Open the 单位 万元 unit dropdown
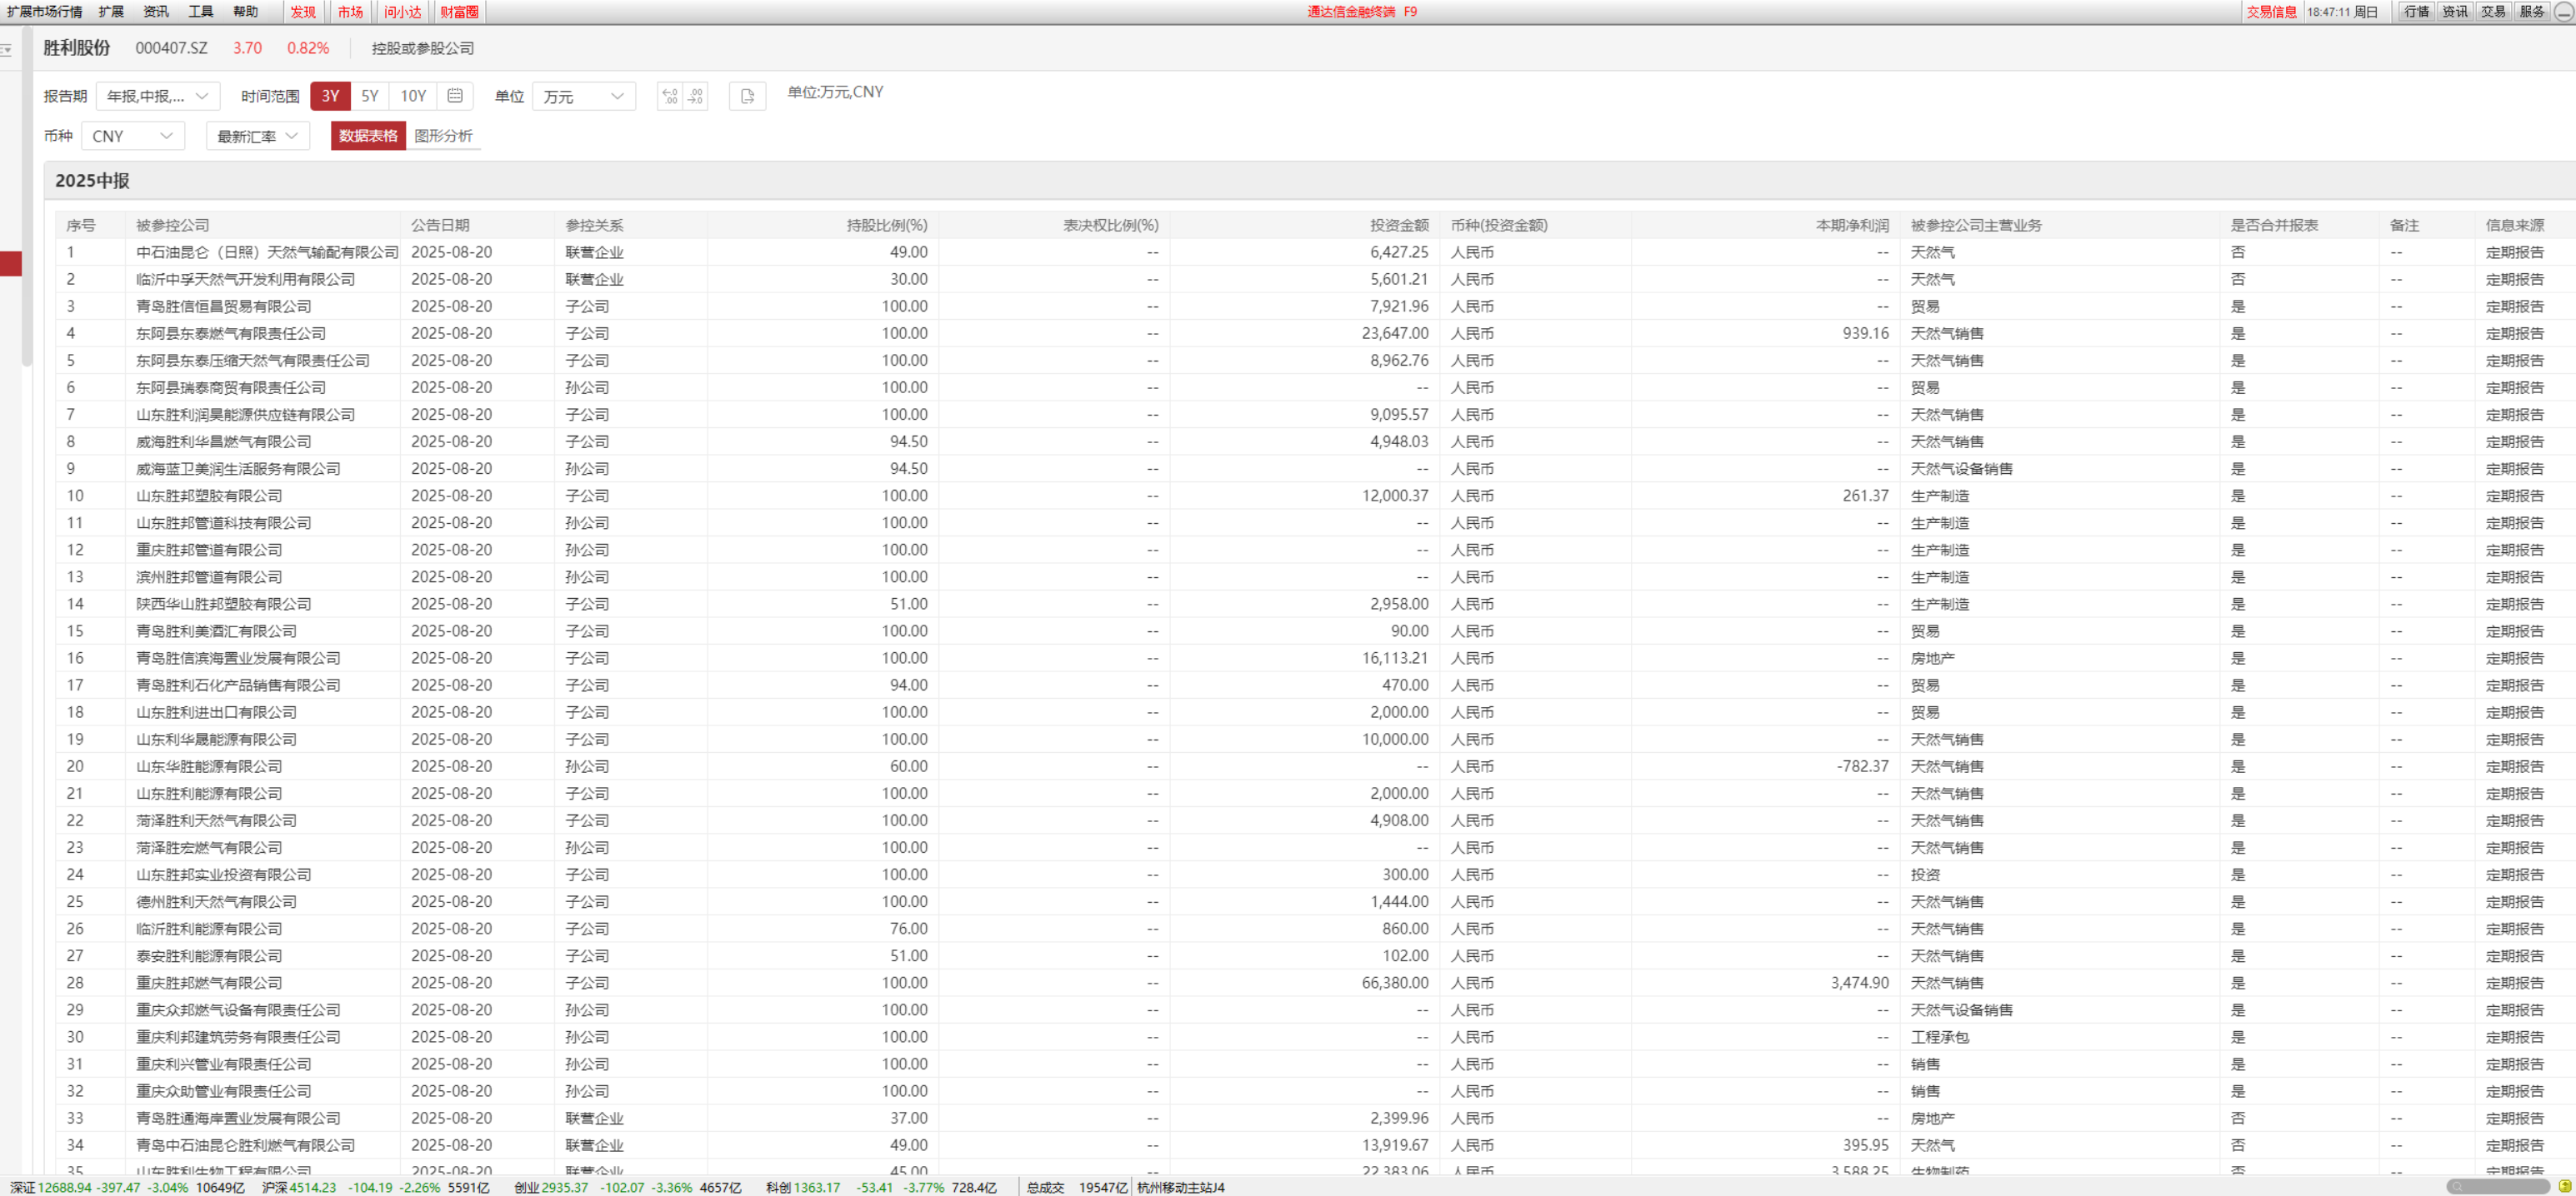 tap(583, 96)
